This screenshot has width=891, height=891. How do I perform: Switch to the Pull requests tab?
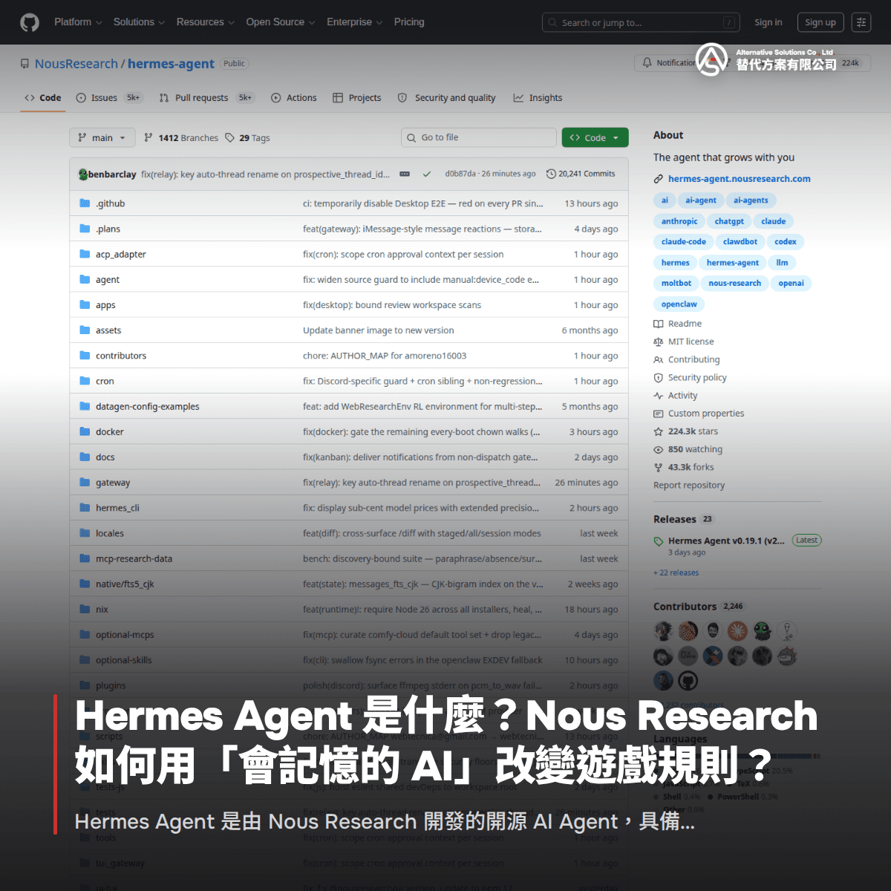[207, 98]
